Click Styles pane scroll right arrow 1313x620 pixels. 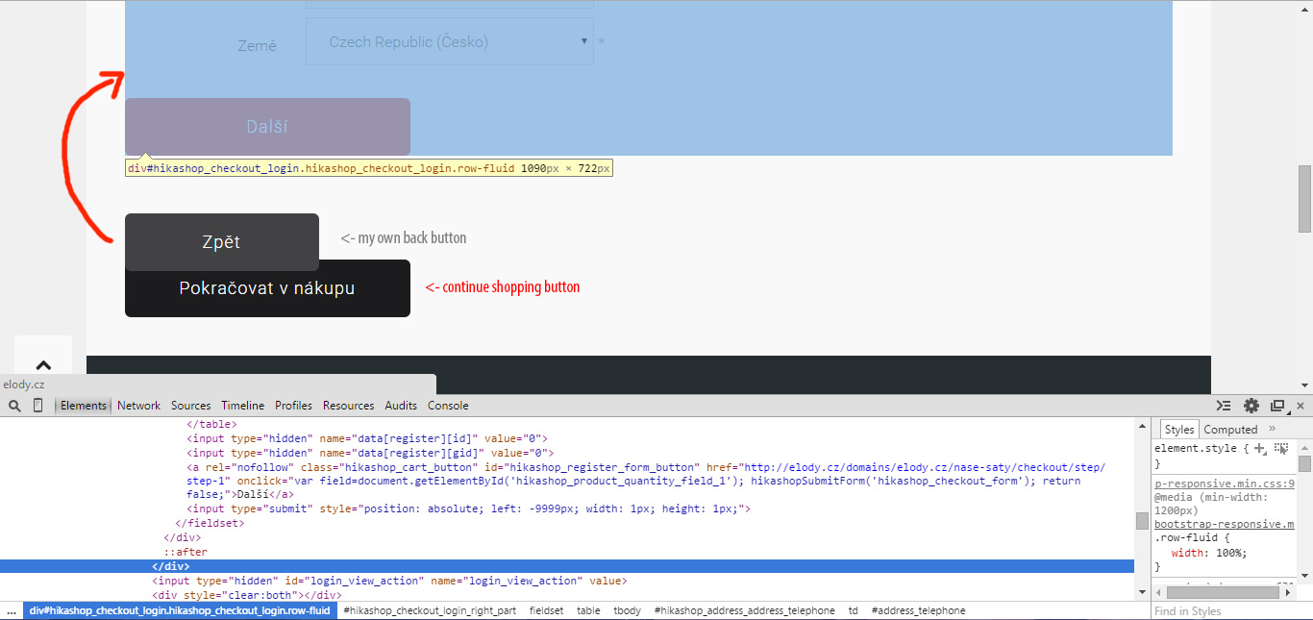tap(1289, 592)
